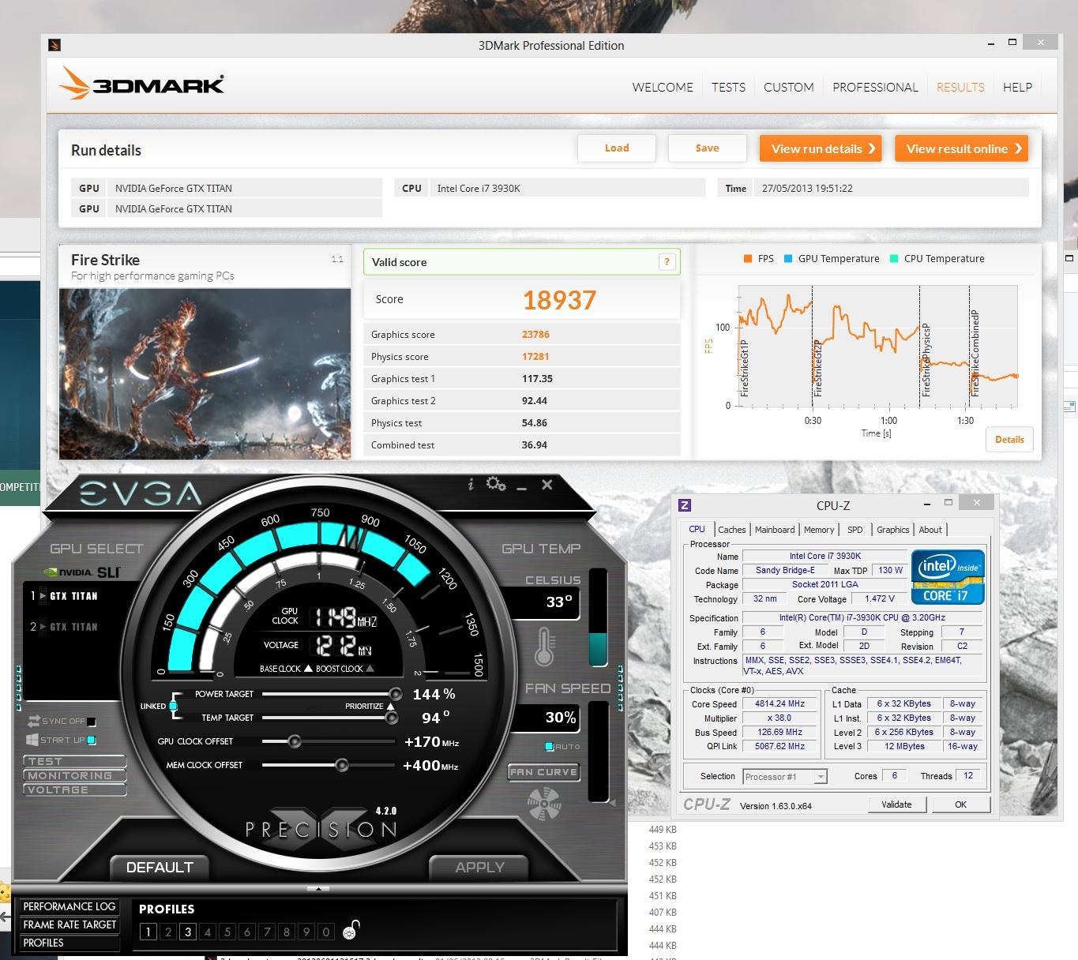Click the Power Target slider handle

396,694
